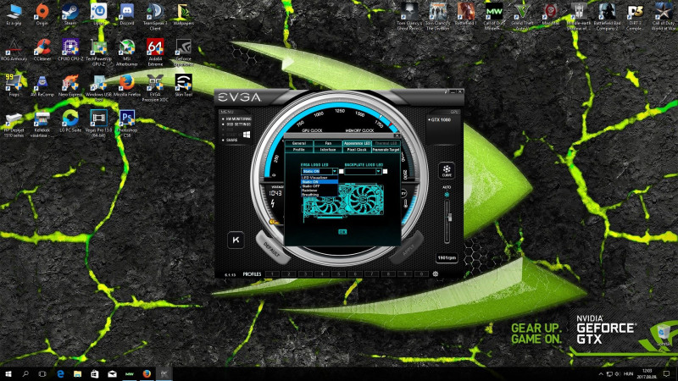Choose LED Visualizer from the dropdown list
Screen dimensions: 678x381
point(320,178)
